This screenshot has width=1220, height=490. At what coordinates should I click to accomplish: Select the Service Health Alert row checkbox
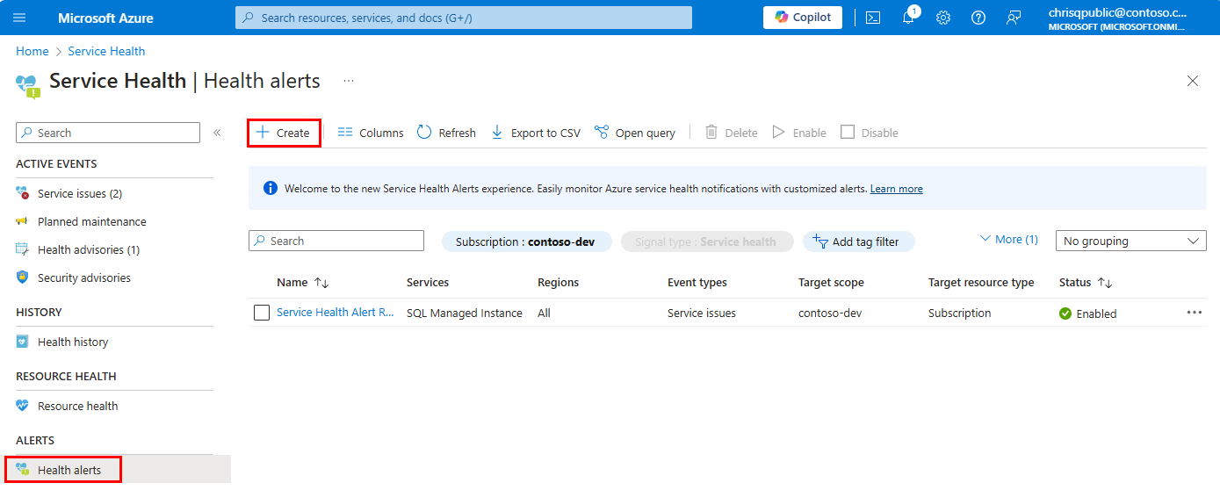coord(262,313)
